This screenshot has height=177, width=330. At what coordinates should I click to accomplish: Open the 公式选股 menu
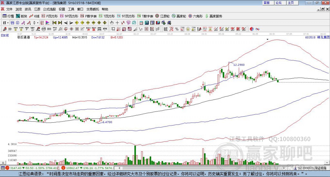click(x=49, y=9)
